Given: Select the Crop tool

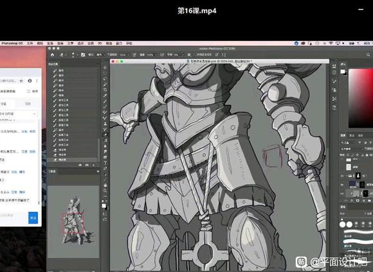Looking at the screenshot, I should click(105, 90).
